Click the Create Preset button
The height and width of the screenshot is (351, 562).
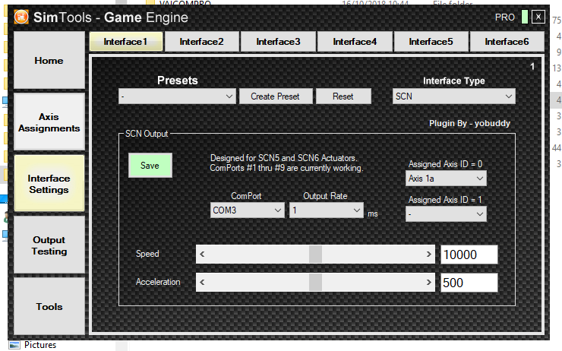[275, 96]
